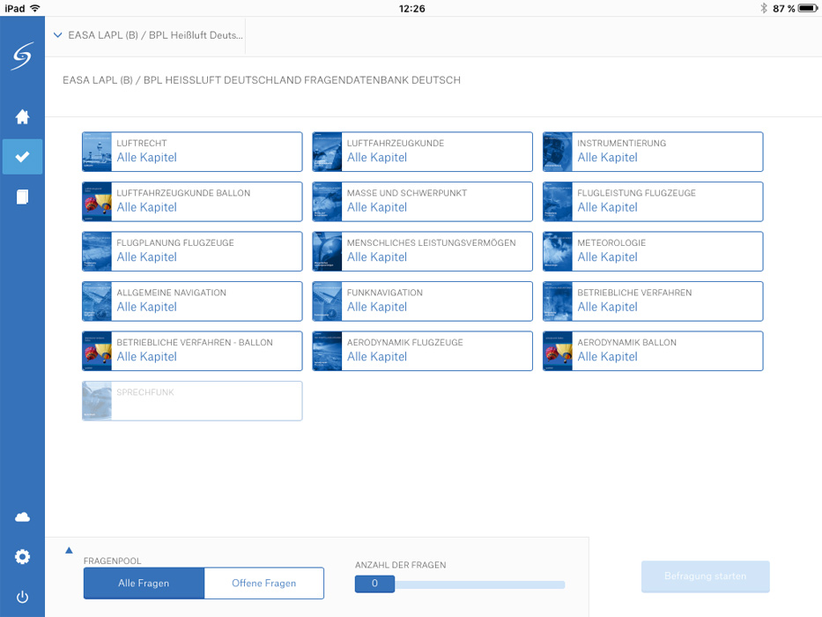Tap the Bluetooth status icon
This screenshot has height=617, width=822.
[x=764, y=8]
